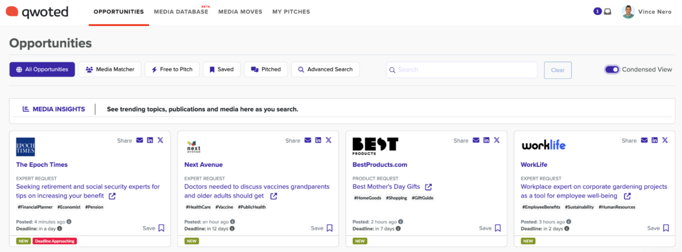Share the Epoch Times request by email

(140, 140)
